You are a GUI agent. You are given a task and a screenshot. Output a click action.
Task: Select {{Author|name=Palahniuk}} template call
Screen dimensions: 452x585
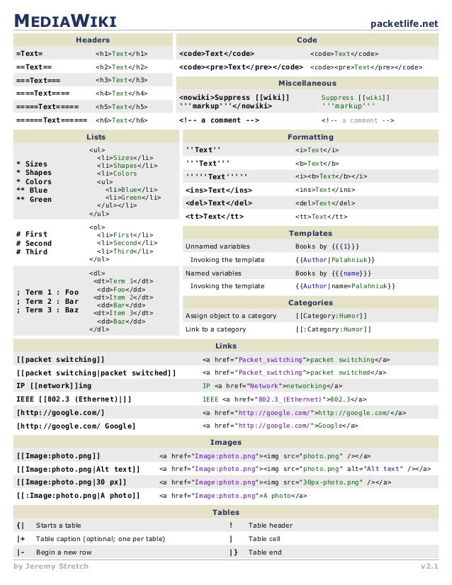click(x=345, y=286)
